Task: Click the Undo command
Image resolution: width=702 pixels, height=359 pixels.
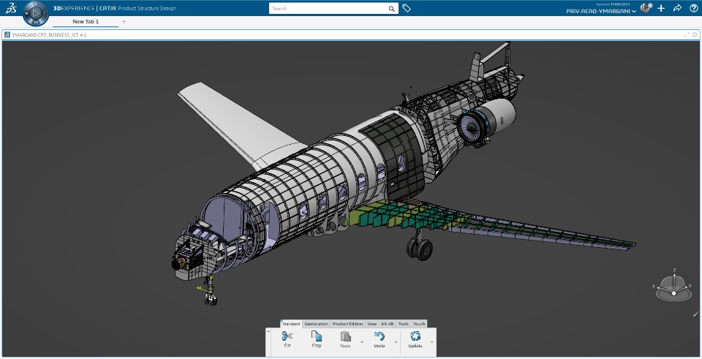Action: (380, 339)
